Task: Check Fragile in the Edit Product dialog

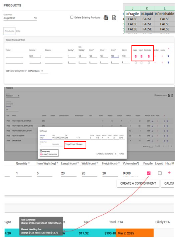Action: pyautogui.click(x=66, y=144)
